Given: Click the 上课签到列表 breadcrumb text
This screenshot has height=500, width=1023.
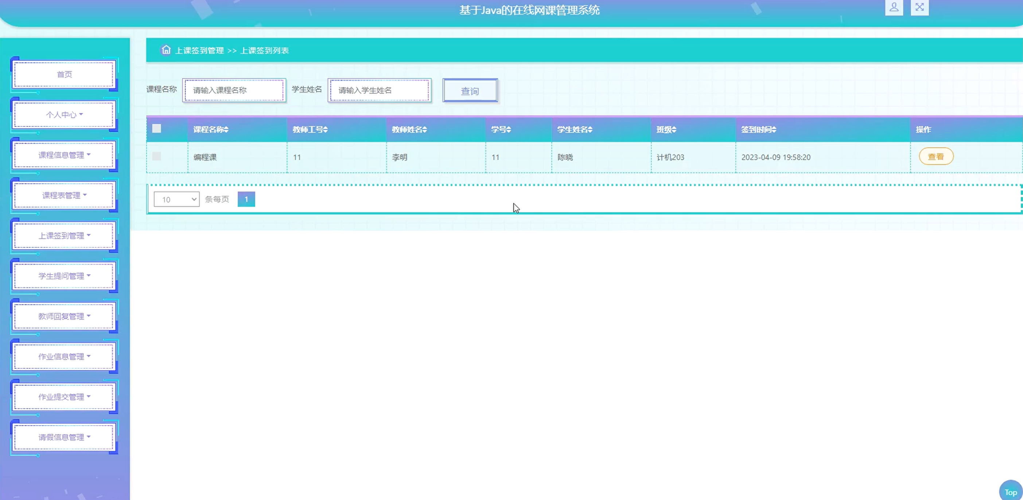Looking at the screenshot, I should coord(264,50).
